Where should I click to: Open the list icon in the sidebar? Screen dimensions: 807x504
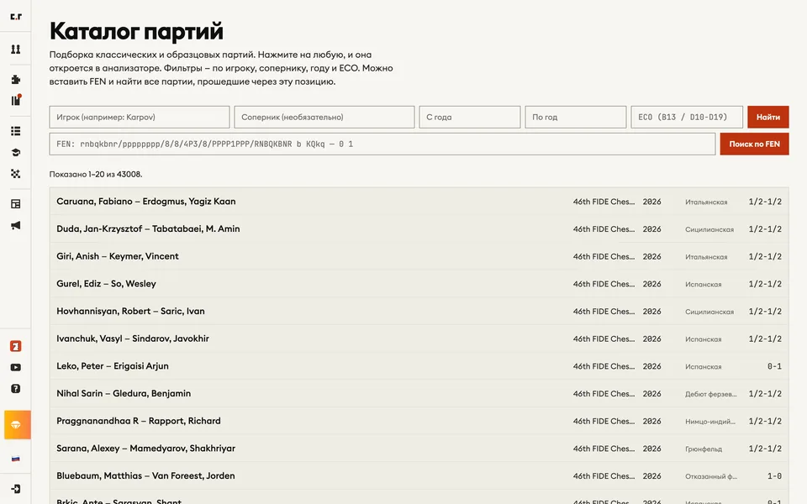coord(16,131)
